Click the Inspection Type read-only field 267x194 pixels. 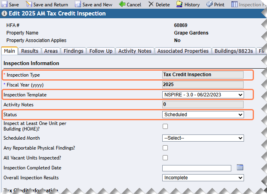point(203,75)
